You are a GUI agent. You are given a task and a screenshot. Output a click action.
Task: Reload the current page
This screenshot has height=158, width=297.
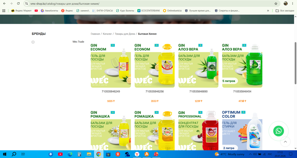[18, 4]
